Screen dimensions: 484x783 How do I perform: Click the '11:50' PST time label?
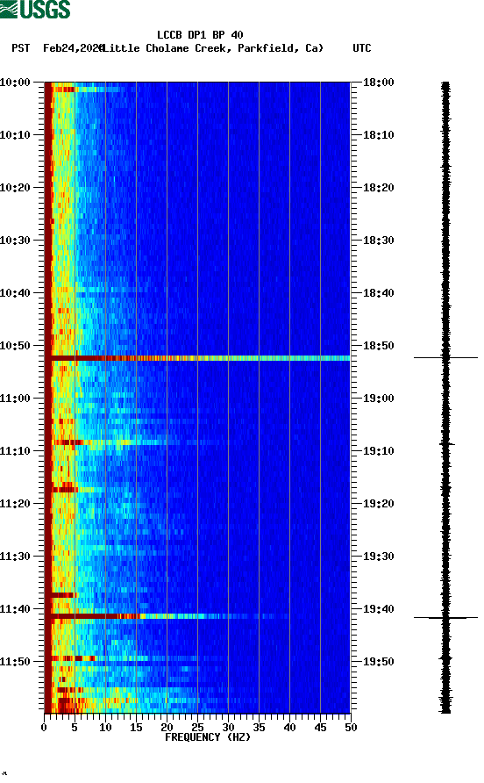(x=15, y=662)
